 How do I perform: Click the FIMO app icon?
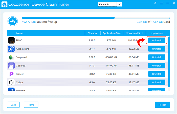pyautogui.click(x=11, y=40)
